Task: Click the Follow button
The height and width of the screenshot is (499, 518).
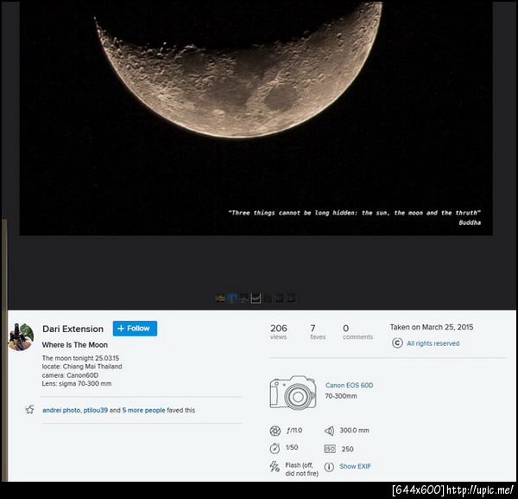Action: [135, 329]
